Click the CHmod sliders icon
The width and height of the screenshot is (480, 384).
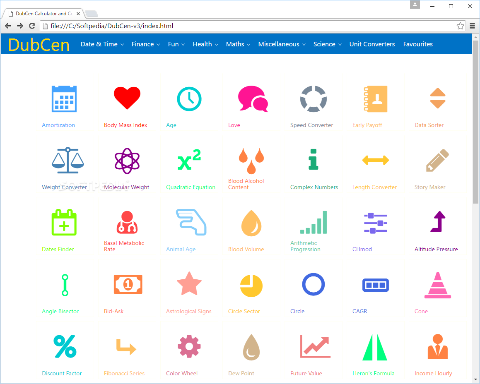coord(376,223)
